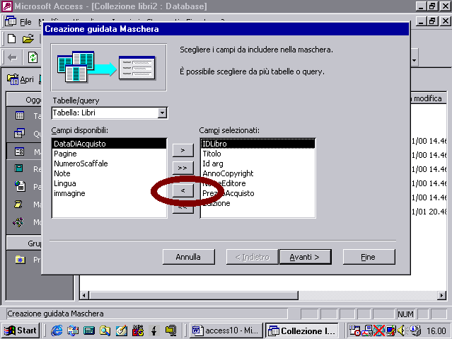Click the Oggetti bar header
Viewport: 452px width, 339px height.
(24, 100)
